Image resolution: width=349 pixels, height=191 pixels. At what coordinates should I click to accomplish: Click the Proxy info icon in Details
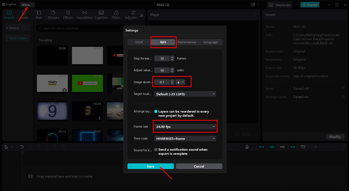click(343, 88)
